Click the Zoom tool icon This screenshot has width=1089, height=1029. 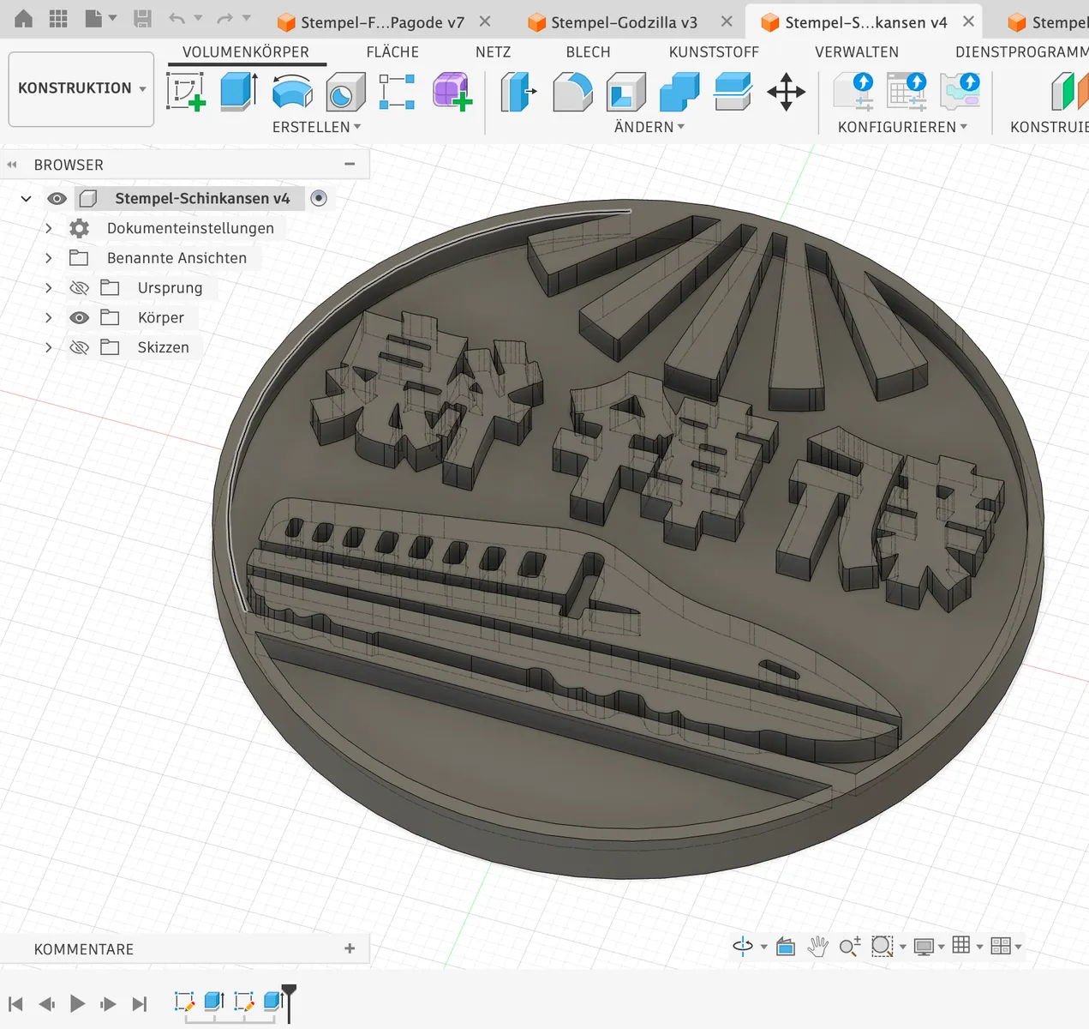pos(850,946)
